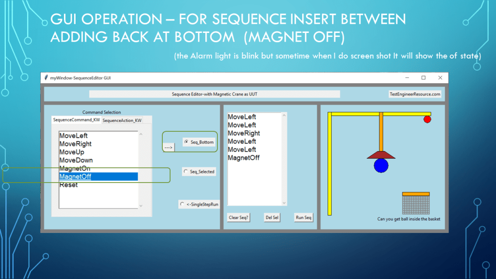Maximize the SequenceEditor GUI window
Image resolution: width=496 pixels, height=279 pixels.
(x=423, y=78)
